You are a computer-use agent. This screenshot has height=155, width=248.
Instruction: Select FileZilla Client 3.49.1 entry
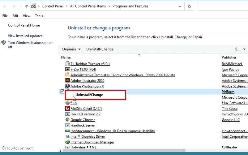point(86,109)
